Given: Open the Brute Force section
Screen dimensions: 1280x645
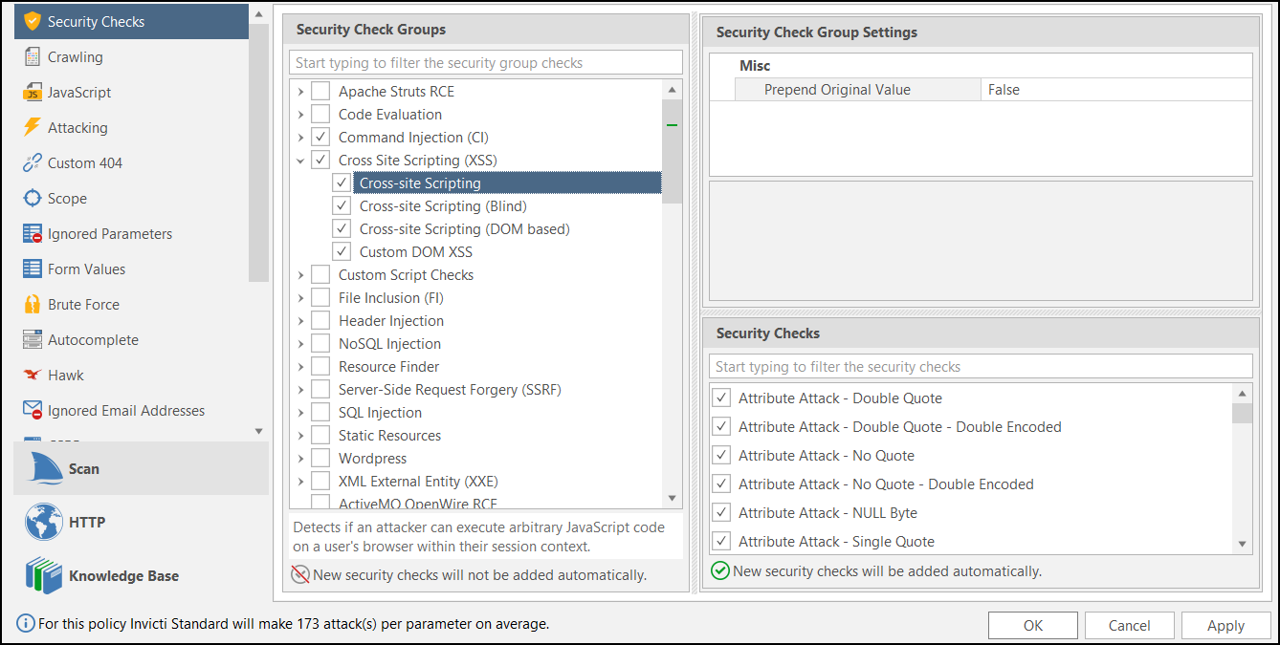Looking at the screenshot, I should (81, 304).
